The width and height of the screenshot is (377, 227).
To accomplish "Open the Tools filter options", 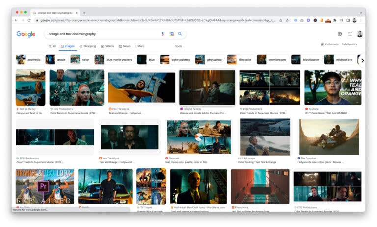I will tap(178, 46).
